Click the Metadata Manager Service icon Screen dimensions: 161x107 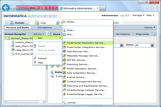pyautogui.click(x=64, y=56)
